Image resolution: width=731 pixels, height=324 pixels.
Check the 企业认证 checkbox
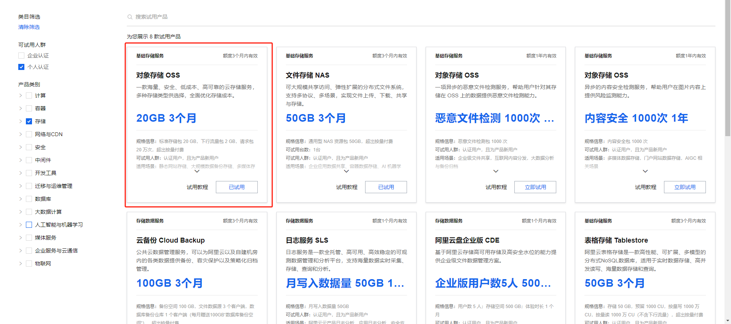(x=21, y=56)
